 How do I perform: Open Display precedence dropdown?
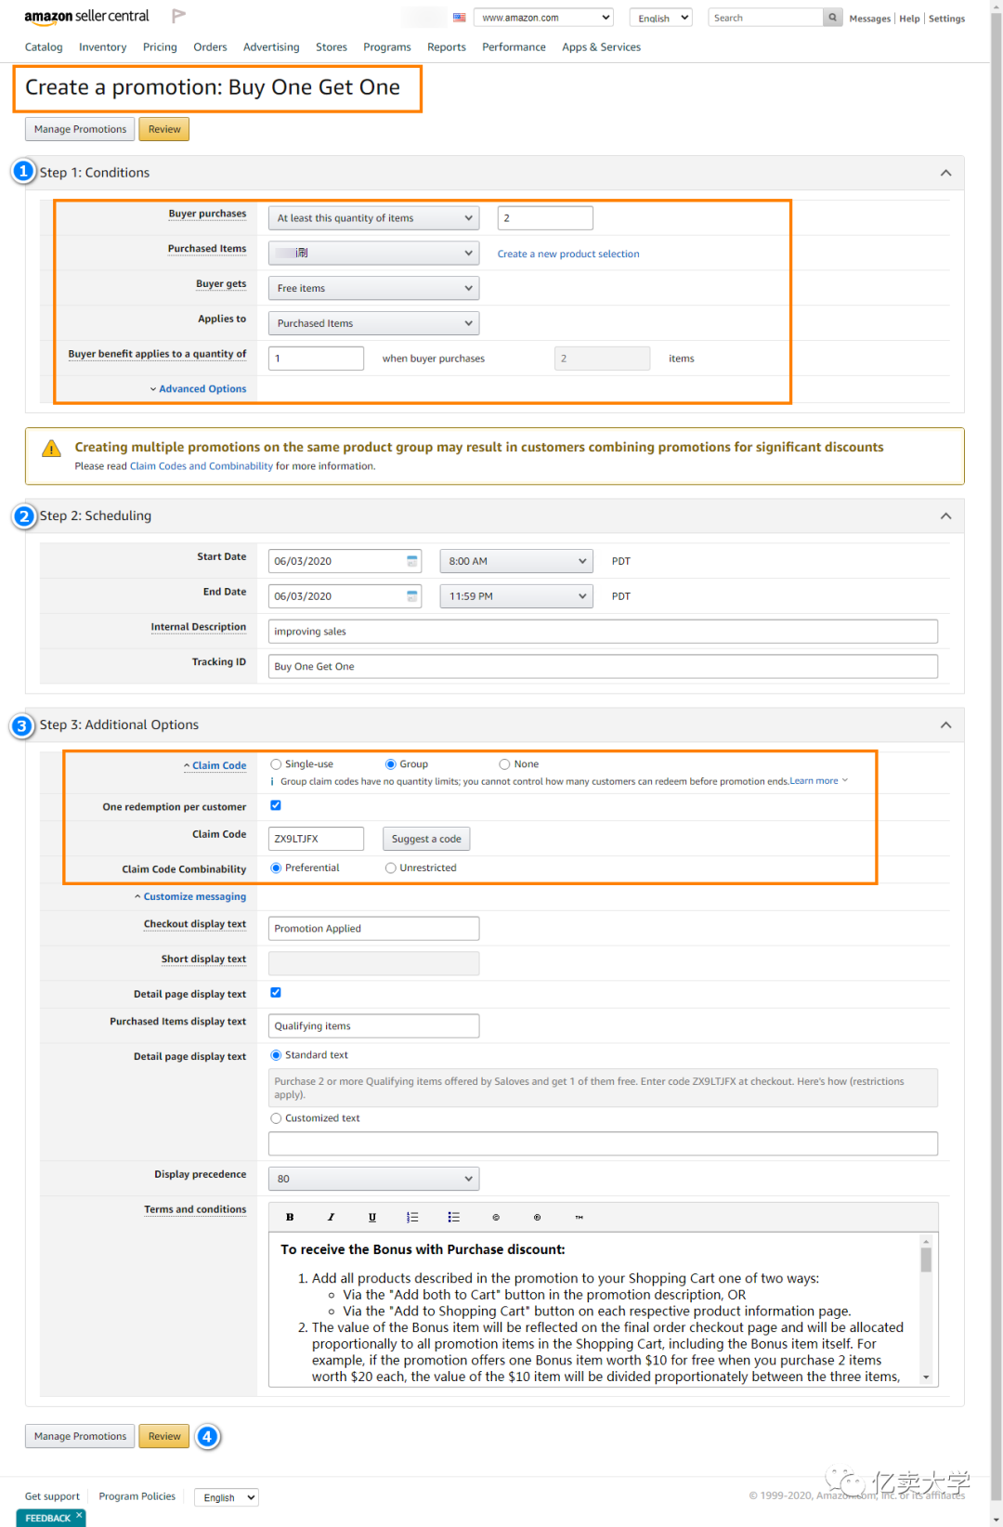373,1179
